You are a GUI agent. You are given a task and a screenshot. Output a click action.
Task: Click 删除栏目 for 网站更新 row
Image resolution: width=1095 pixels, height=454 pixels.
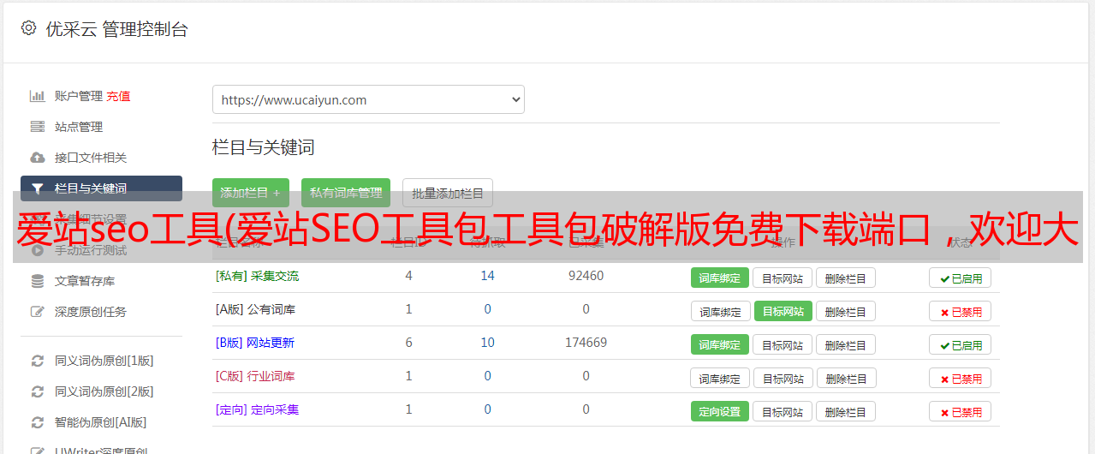(x=846, y=344)
